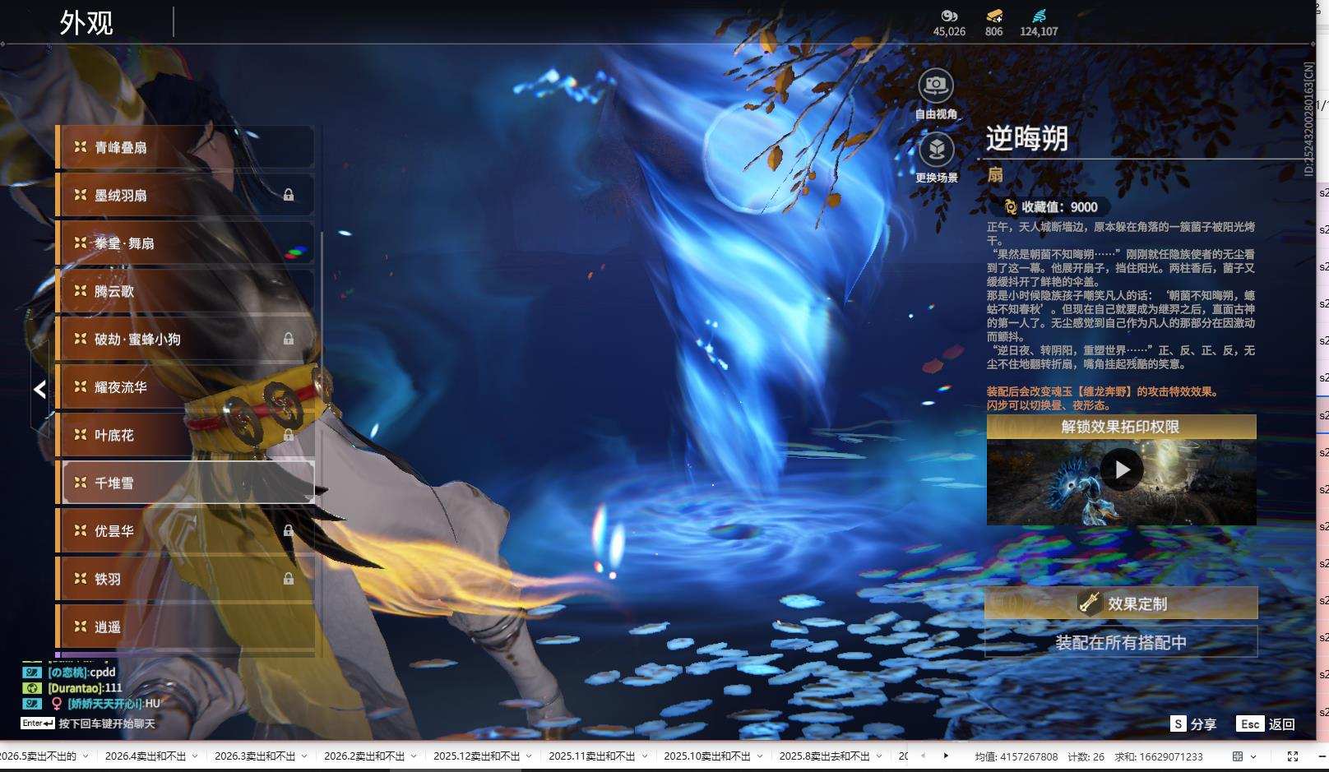
Task: Click the lock icon on 优昙华
Action: (289, 531)
